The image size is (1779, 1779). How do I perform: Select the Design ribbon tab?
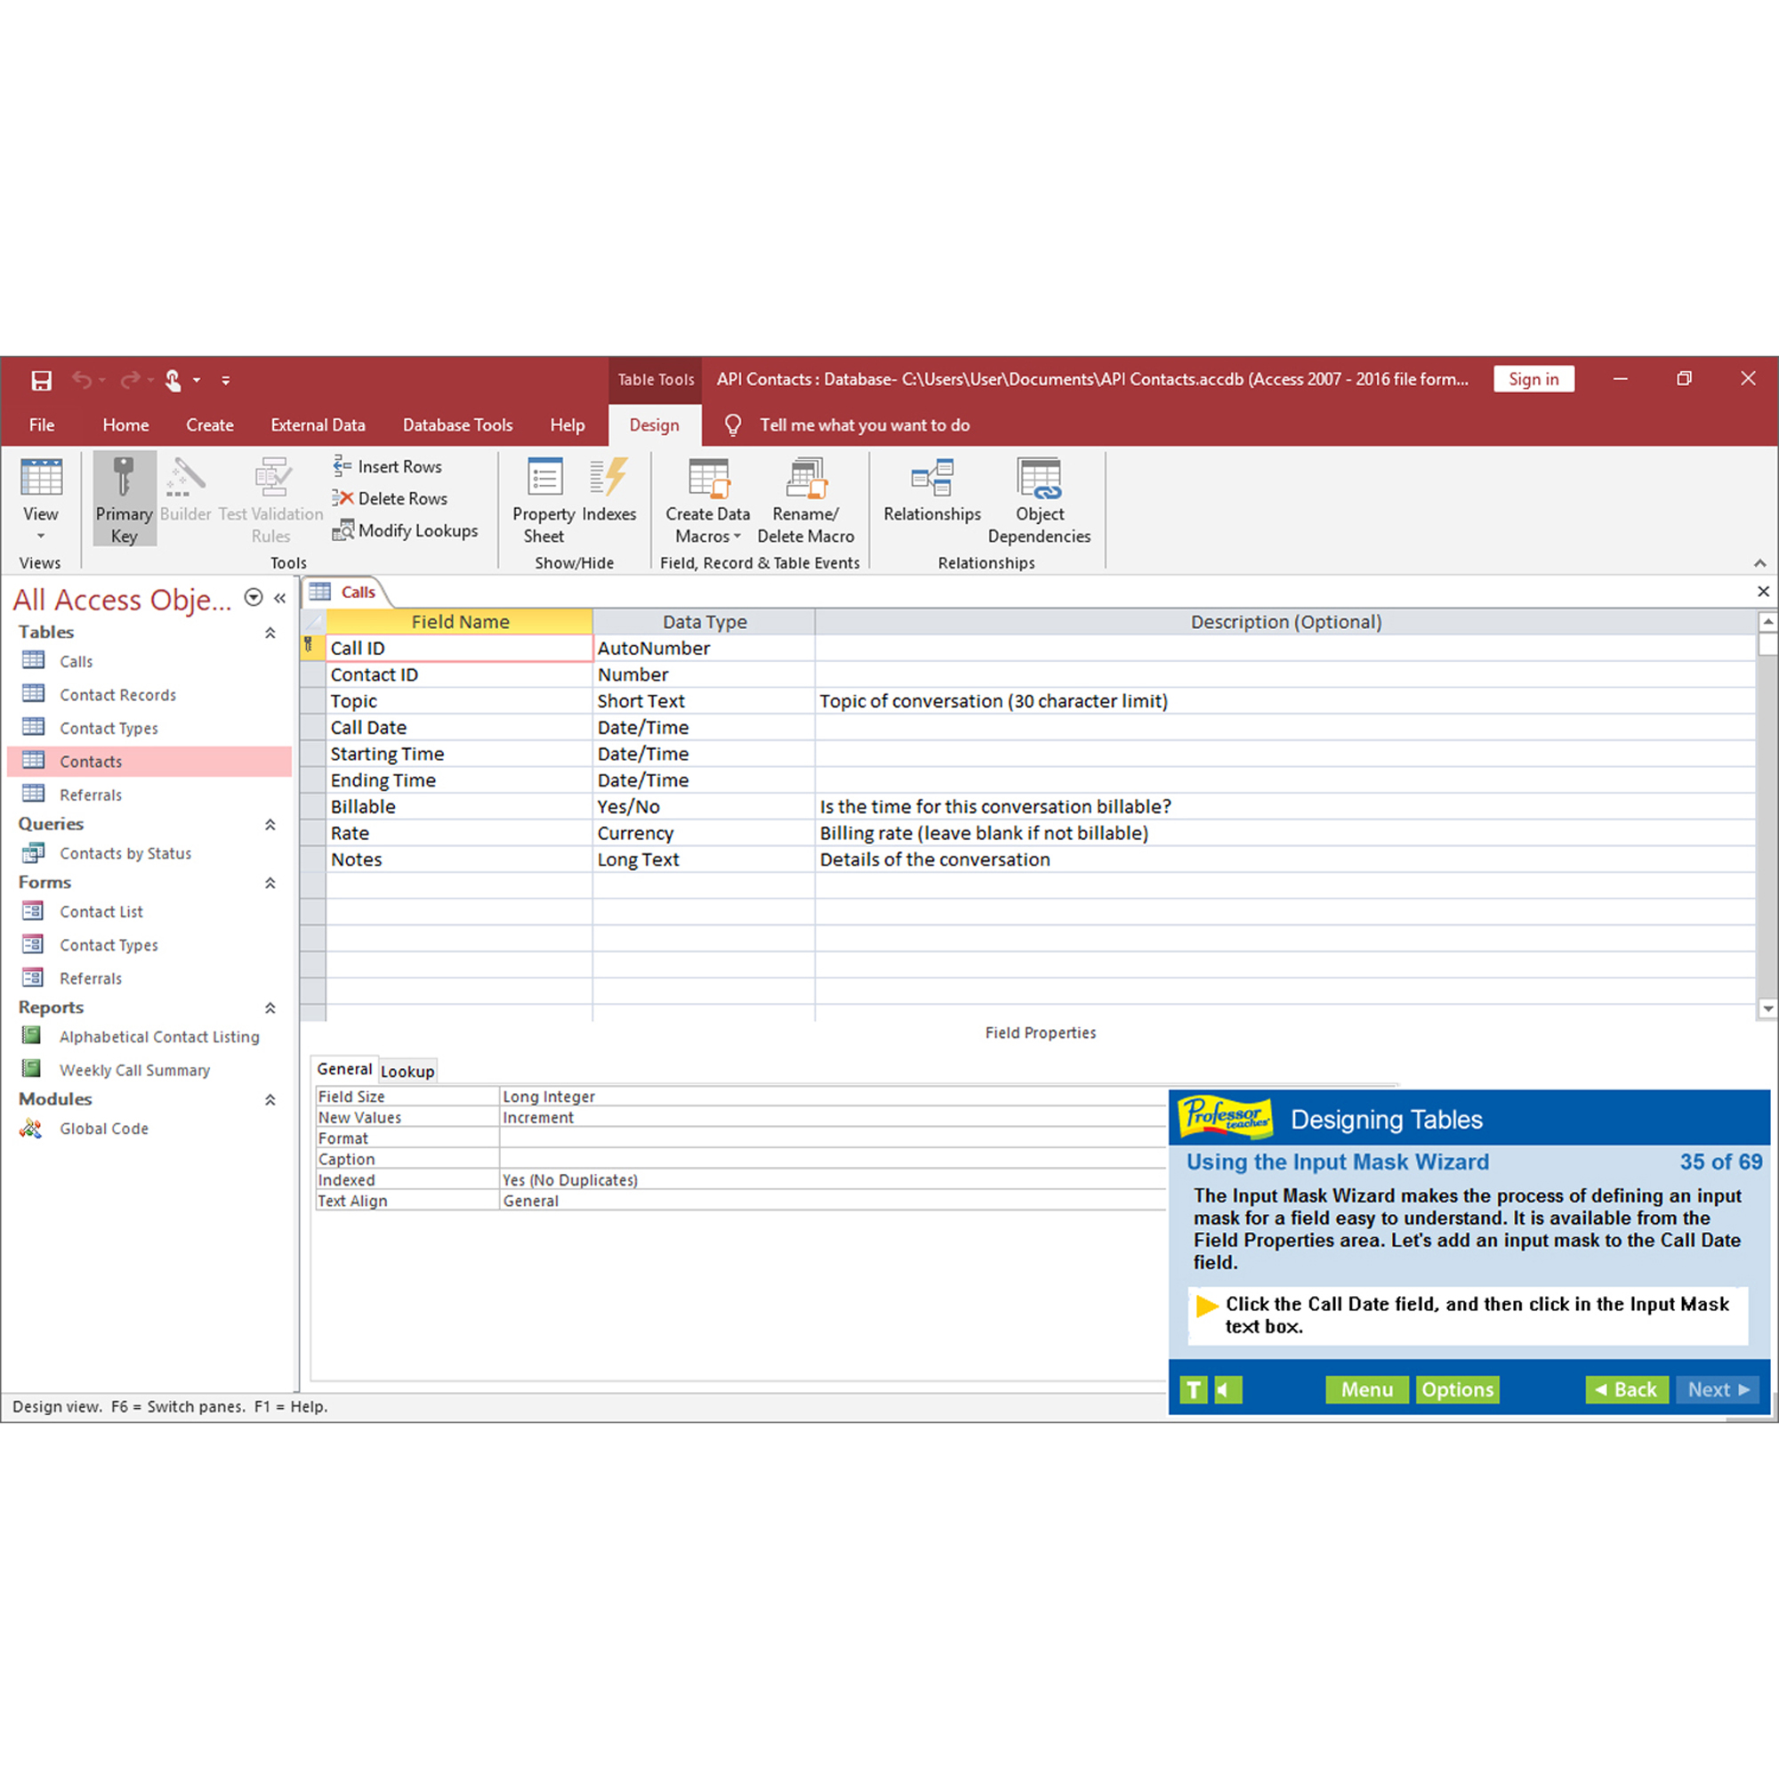click(x=654, y=424)
